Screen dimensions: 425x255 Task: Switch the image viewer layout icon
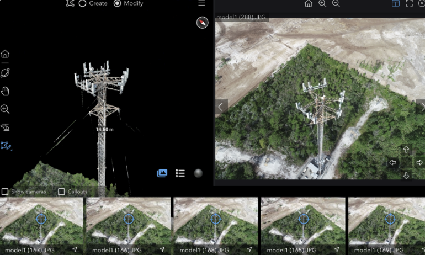[395, 3]
